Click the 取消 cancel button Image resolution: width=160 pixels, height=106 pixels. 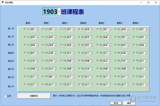click(116, 103)
